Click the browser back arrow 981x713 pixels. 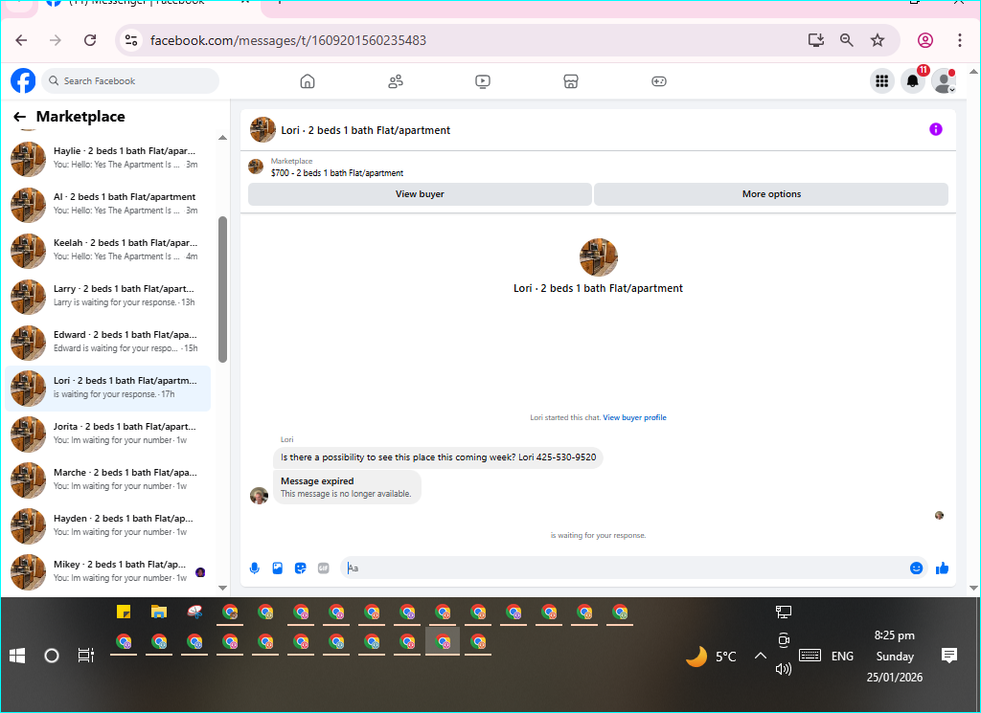click(21, 40)
